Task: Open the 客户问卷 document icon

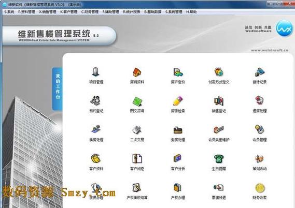Action: [x=137, y=158]
